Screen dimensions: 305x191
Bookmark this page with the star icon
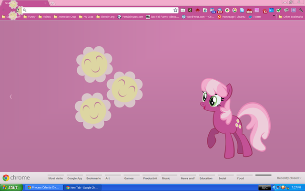click(175, 10)
